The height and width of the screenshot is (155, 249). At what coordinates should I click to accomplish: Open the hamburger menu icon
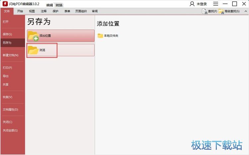point(215,4)
